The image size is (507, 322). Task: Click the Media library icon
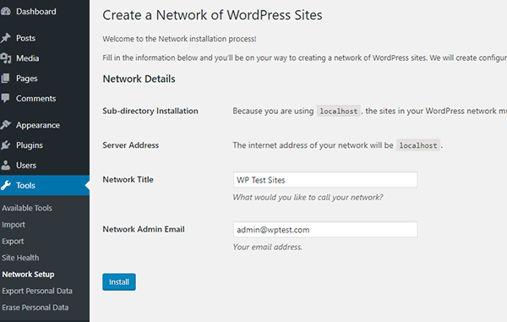(6, 58)
